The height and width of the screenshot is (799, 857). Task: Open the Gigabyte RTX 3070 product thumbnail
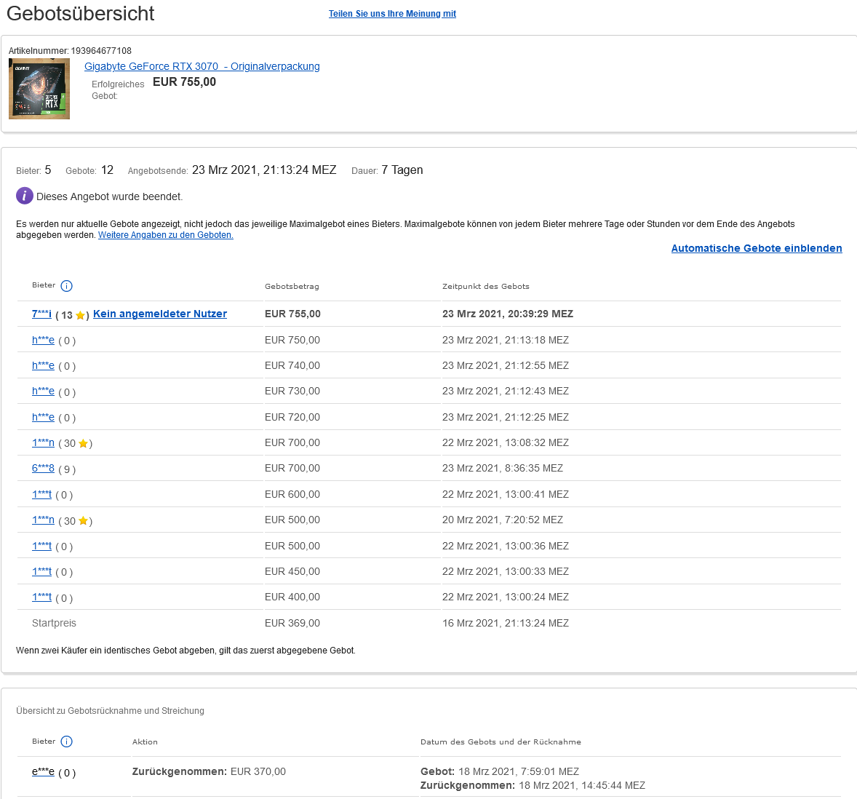[x=39, y=89]
